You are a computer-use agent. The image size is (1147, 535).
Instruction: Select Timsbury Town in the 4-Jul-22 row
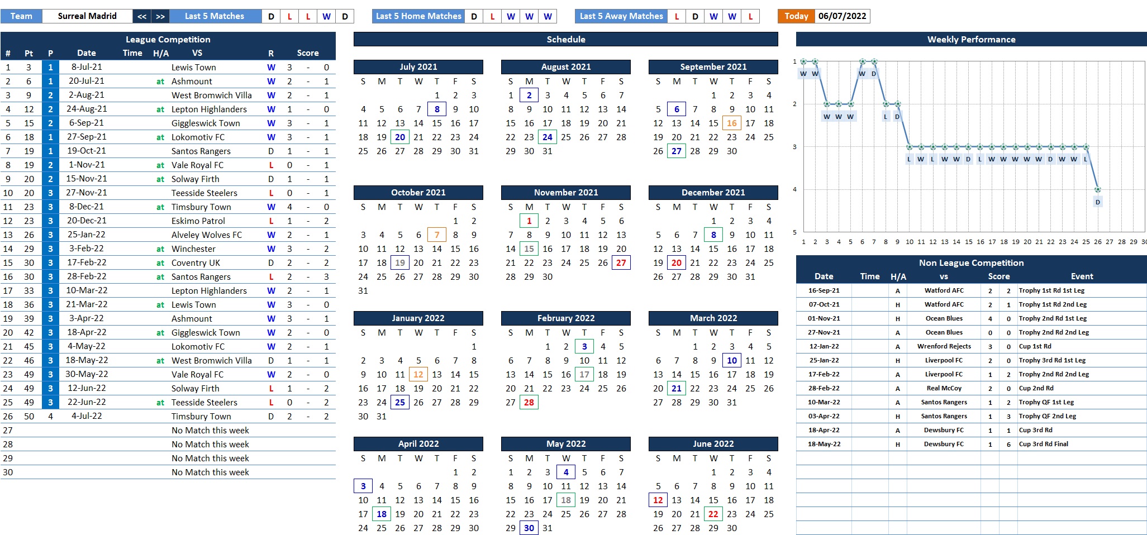[201, 417]
